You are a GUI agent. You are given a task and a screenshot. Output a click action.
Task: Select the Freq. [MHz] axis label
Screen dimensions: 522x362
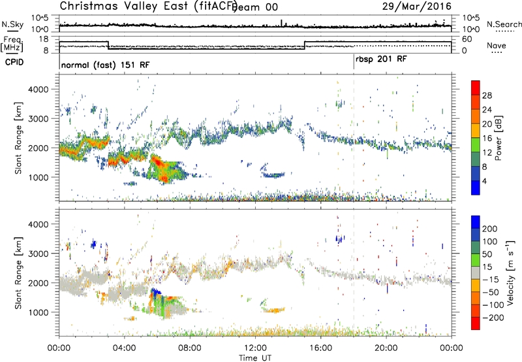point(12,44)
